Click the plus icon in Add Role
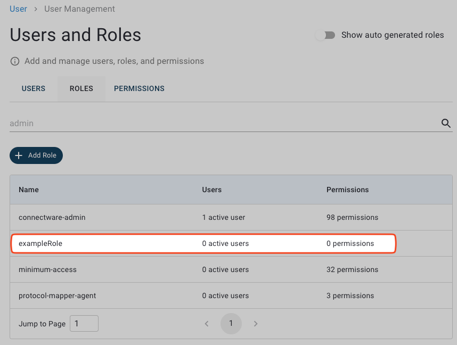Viewport: 457px width, 345px height. pos(19,155)
